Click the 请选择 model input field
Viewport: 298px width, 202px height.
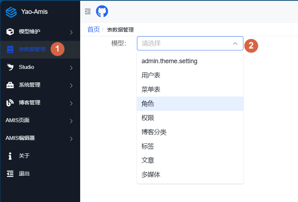pyautogui.click(x=184, y=43)
